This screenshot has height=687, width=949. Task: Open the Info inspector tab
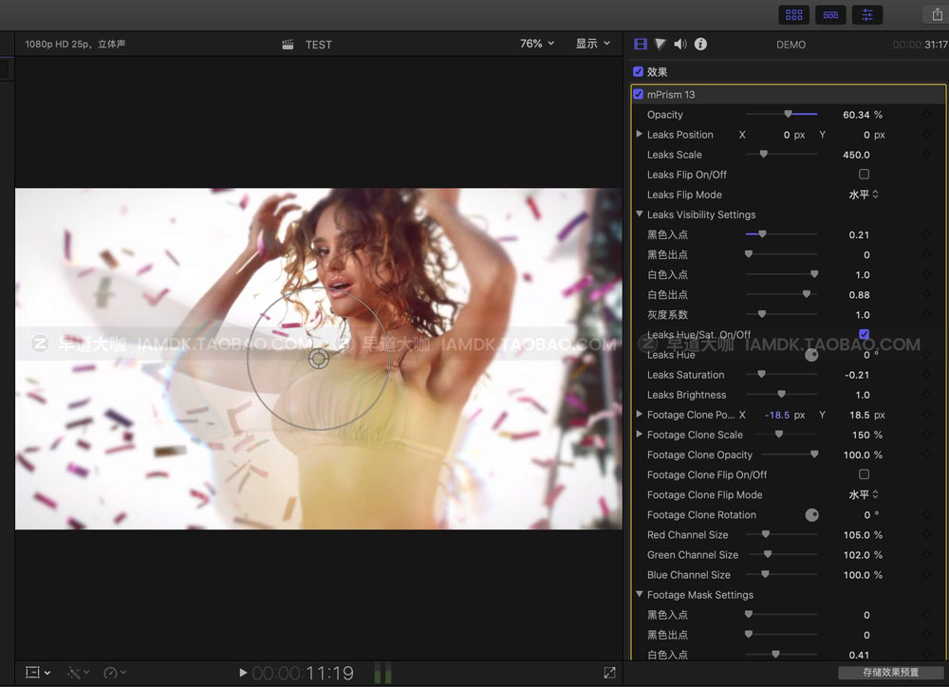point(700,45)
